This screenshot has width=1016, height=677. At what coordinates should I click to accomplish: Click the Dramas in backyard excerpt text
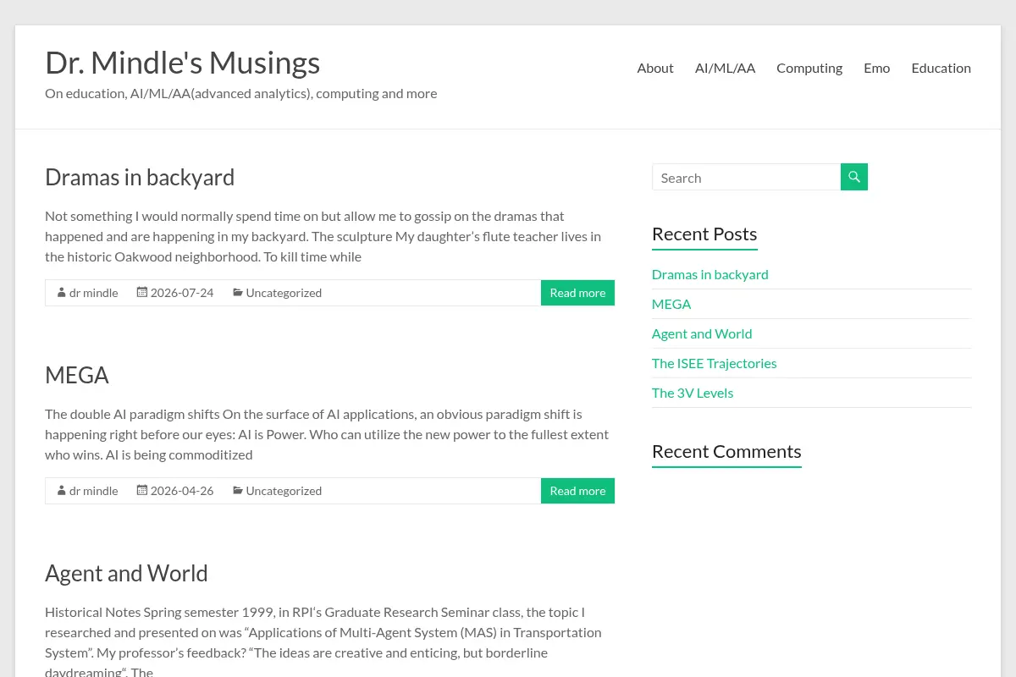point(324,236)
